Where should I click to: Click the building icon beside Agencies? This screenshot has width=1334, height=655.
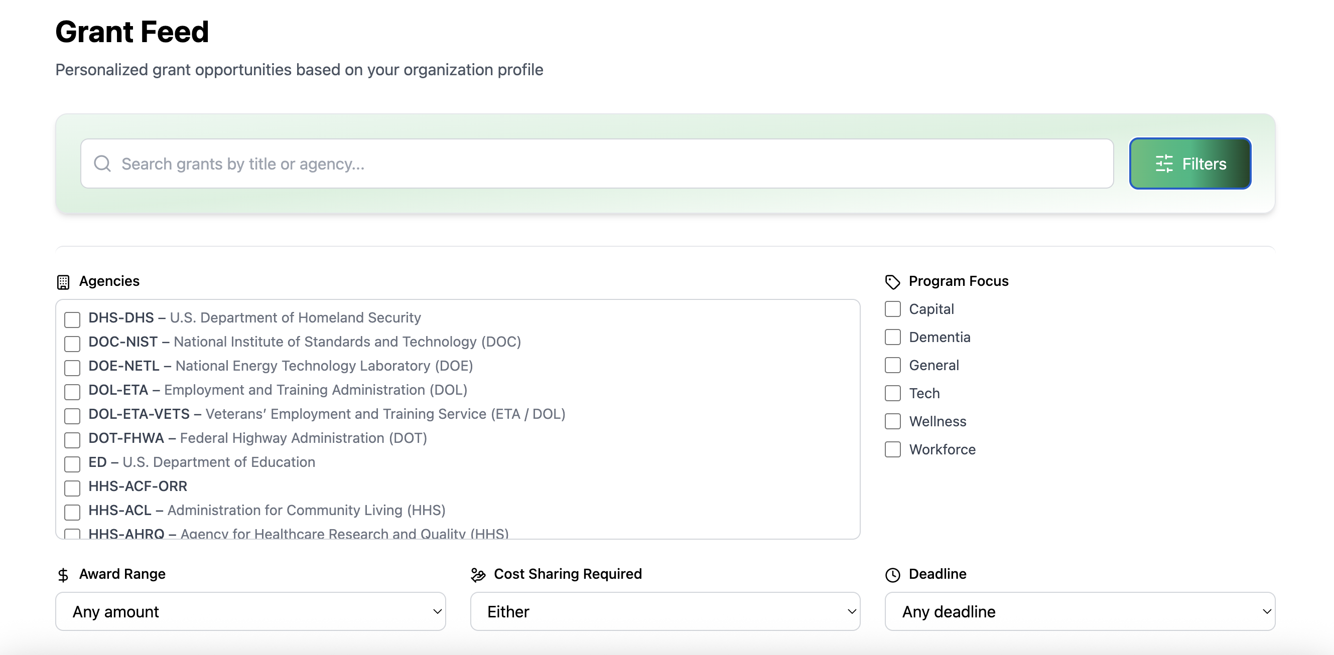click(x=63, y=282)
